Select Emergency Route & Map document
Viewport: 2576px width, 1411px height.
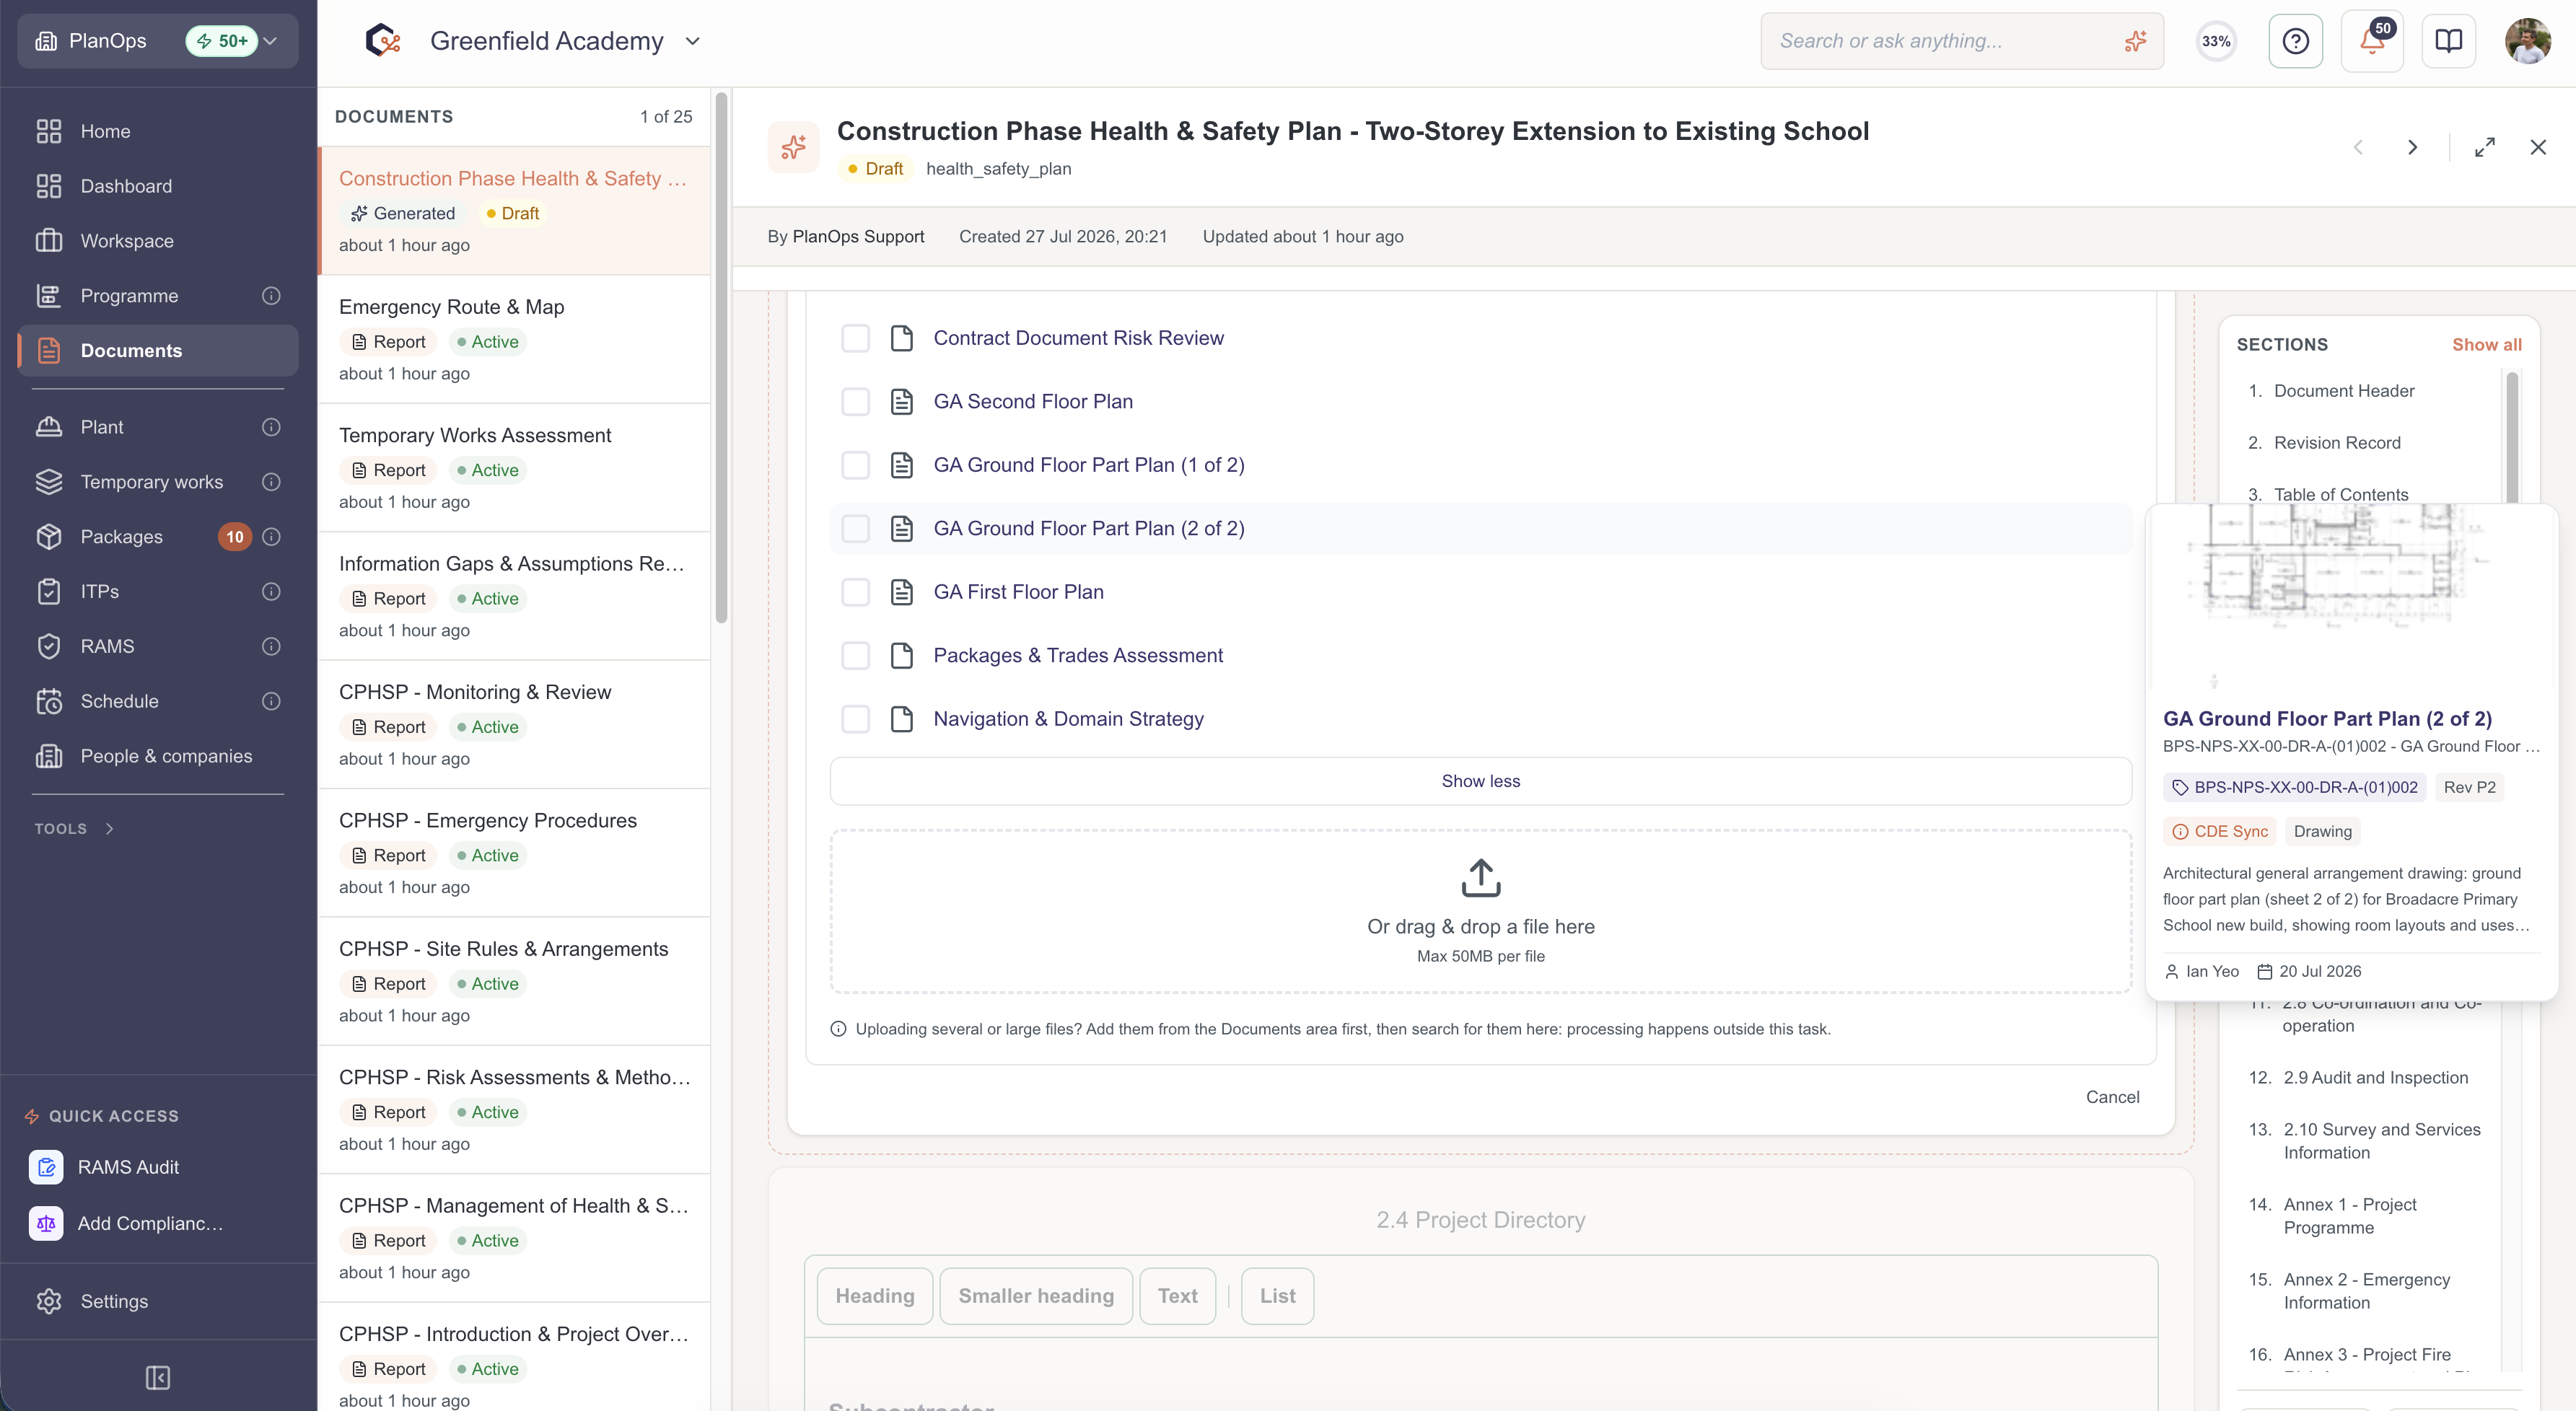pos(514,339)
